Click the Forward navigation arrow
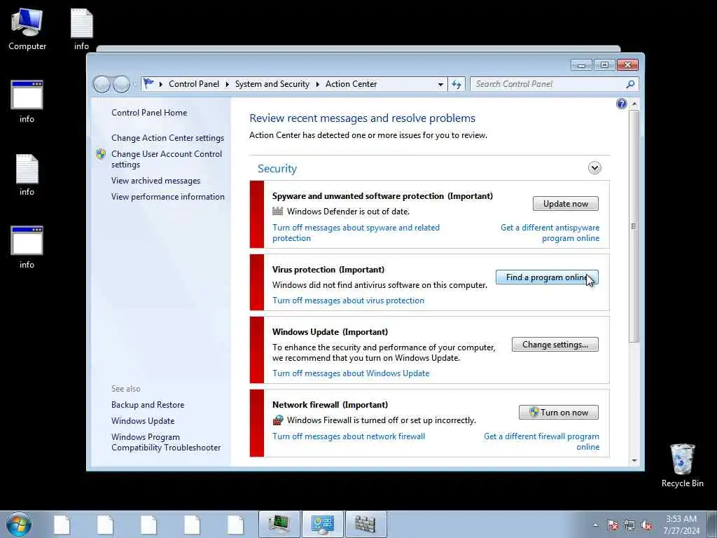 click(x=121, y=84)
